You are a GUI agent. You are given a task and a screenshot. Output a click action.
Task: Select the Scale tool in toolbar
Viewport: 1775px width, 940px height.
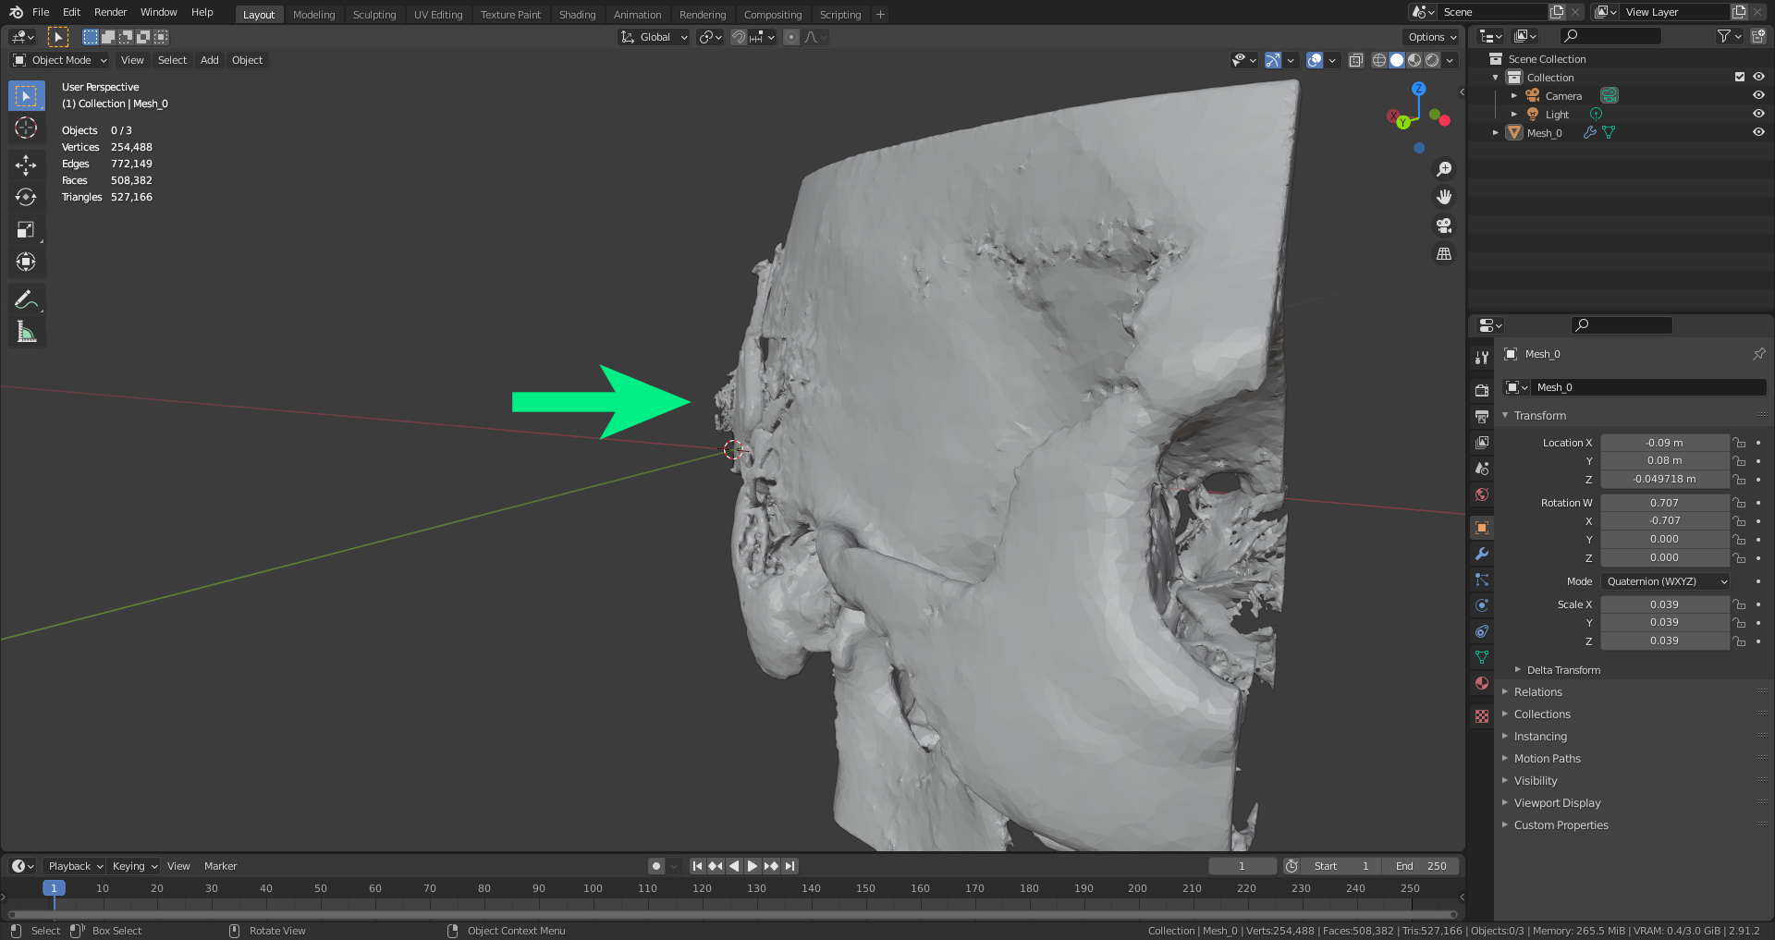click(26, 229)
